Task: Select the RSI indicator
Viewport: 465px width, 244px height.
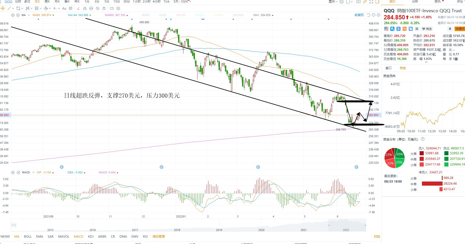Action: 145,237
